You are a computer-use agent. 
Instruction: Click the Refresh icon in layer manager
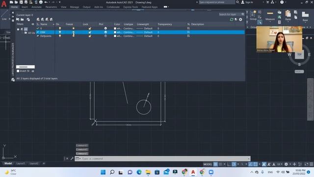coord(232,19)
